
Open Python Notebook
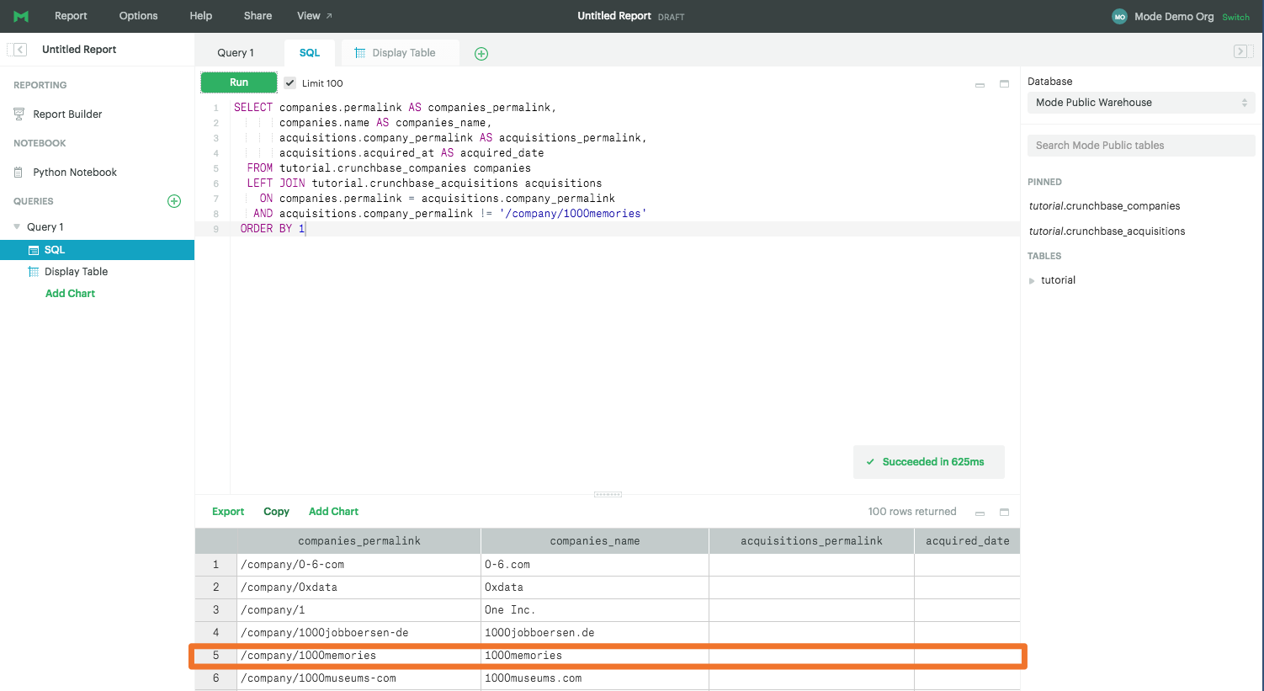tap(75, 173)
